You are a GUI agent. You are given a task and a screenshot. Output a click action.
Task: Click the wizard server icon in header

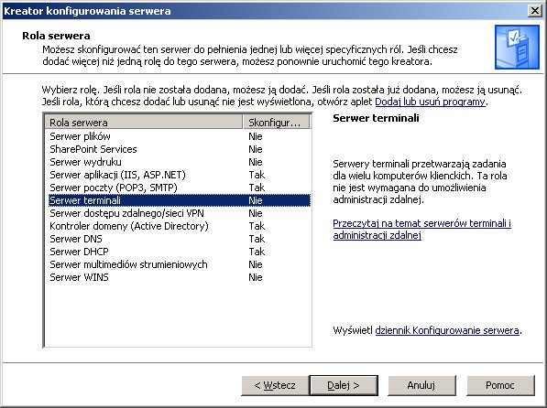pyautogui.click(x=517, y=47)
